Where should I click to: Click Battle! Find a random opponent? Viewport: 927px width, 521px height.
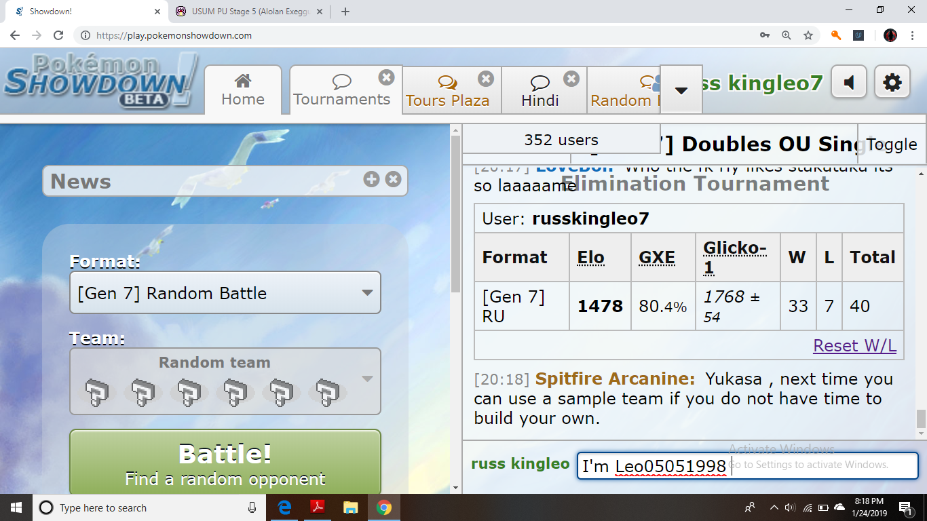225,464
